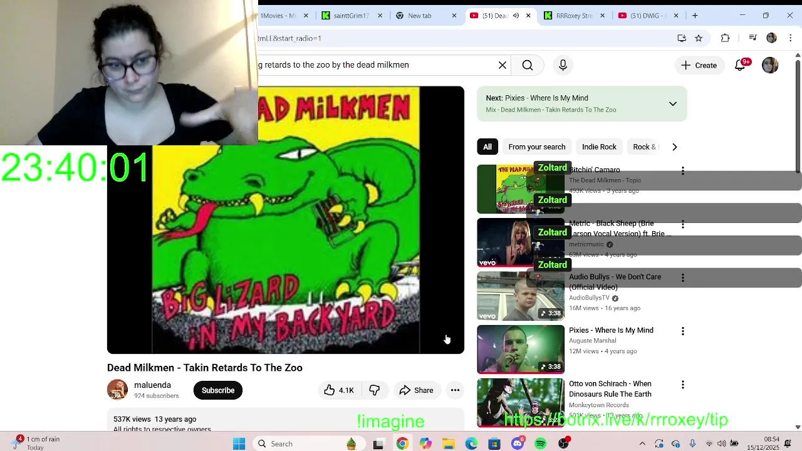Open Chrome media control icon
802x451 pixels.
coord(753,38)
